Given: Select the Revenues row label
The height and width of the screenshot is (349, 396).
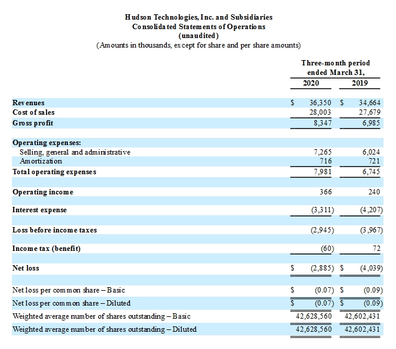Looking at the screenshot, I should 29,103.
